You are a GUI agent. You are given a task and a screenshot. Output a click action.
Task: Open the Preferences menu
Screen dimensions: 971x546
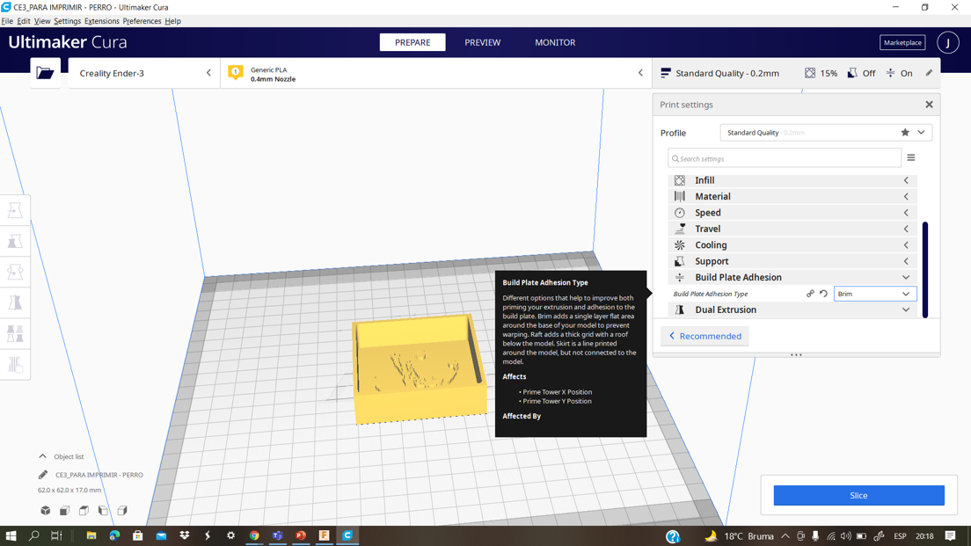point(142,21)
